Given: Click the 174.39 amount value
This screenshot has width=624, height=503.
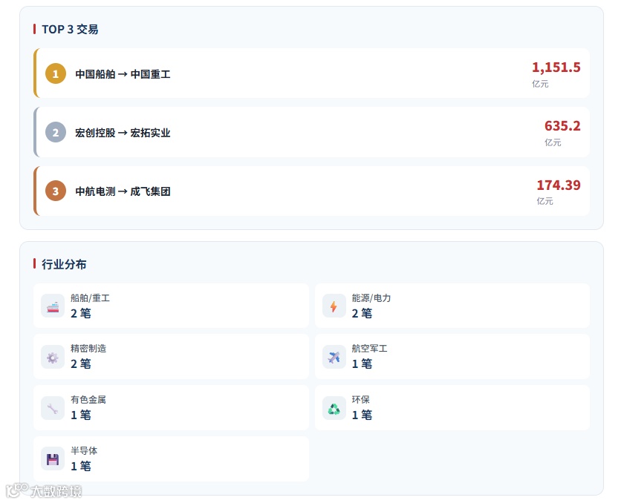Looking at the screenshot, I should tap(559, 185).
